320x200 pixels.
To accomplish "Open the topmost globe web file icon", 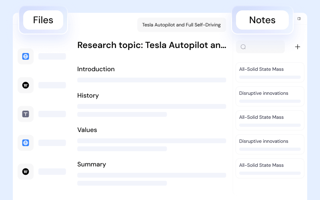I will coord(26,56).
